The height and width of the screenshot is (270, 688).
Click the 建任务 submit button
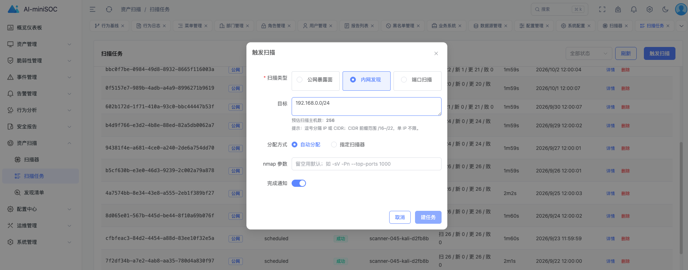[428, 217]
